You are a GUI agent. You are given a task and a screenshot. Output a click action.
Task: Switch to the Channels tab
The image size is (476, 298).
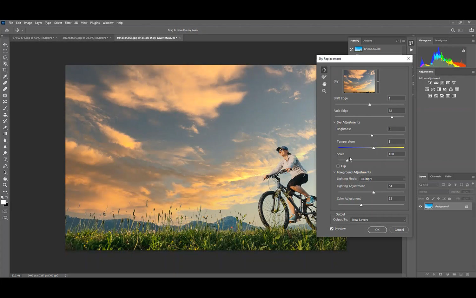coord(435,177)
